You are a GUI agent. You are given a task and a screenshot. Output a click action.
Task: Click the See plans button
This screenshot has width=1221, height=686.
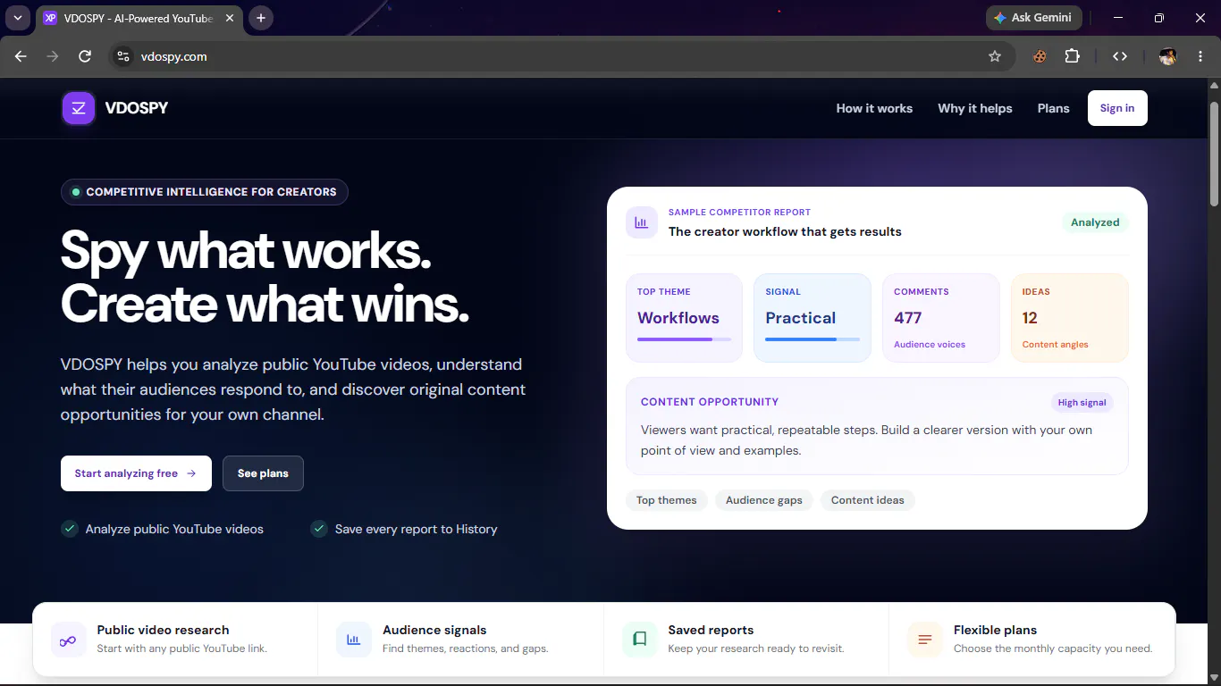(x=263, y=473)
